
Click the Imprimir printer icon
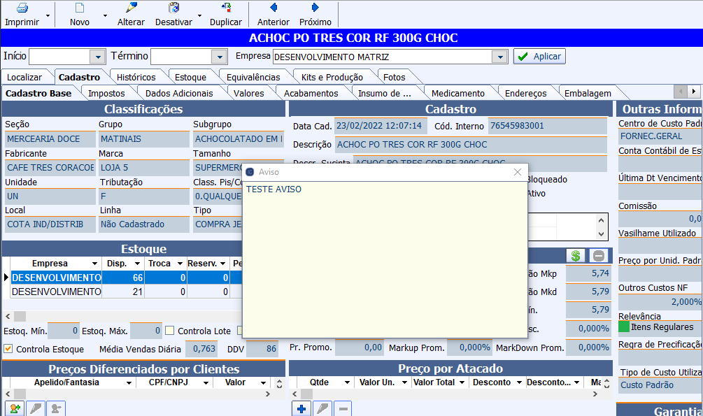(x=22, y=9)
